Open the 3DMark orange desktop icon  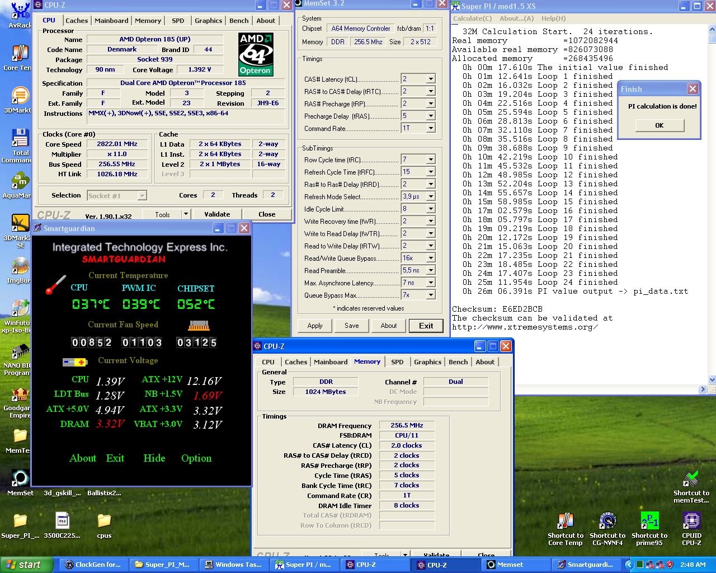[x=20, y=96]
